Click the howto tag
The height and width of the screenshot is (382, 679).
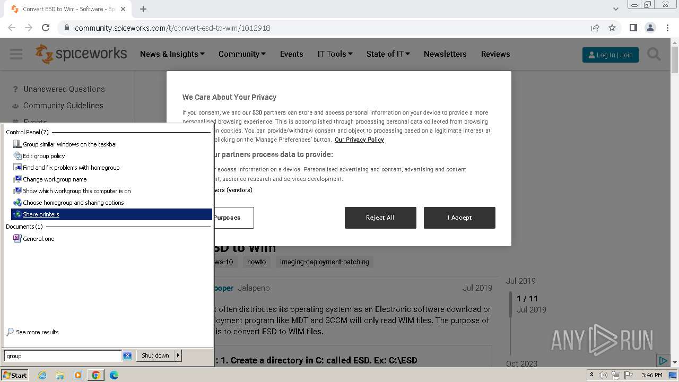pyautogui.click(x=257, y=262)
